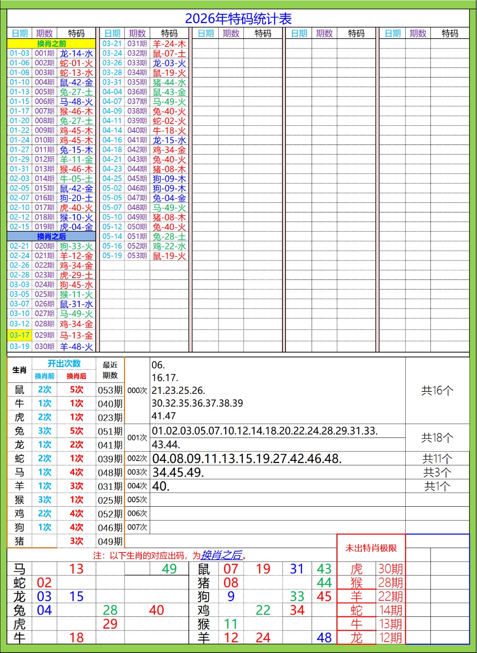Viewport: 477px width, 653px height.
Task: Select green number 33 in the 狗 row
Action: (297, 596)
